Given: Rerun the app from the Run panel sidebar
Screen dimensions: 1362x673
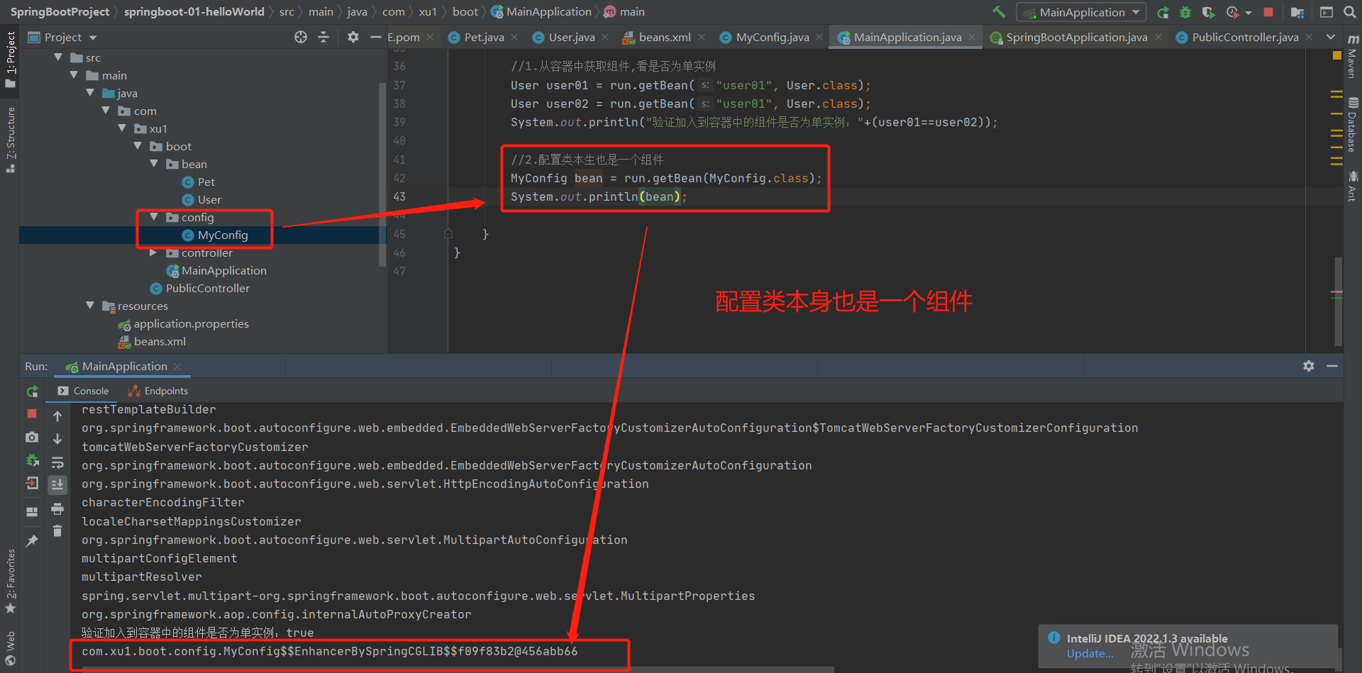Looking at the screenshot, I should click(32, 391).
